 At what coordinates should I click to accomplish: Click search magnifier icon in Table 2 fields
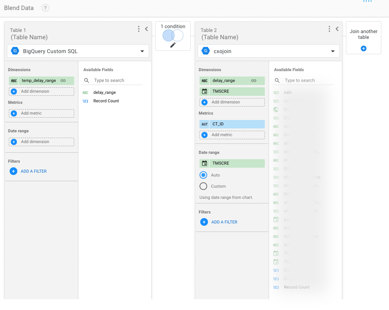pos(277,80)
